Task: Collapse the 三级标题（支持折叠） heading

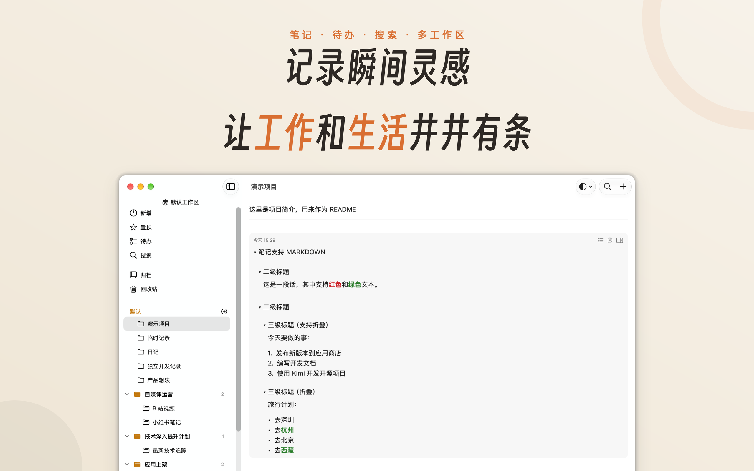Action: pos(264,326)
